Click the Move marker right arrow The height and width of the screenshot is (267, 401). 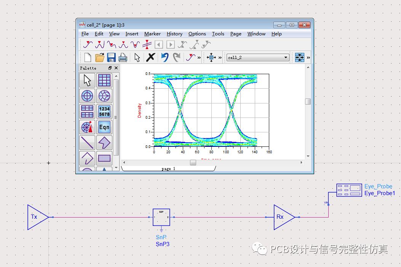tap(171, 45)
